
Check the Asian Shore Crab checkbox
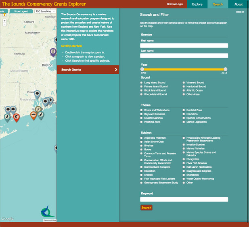pyautogui.click(x=141, y=142)
